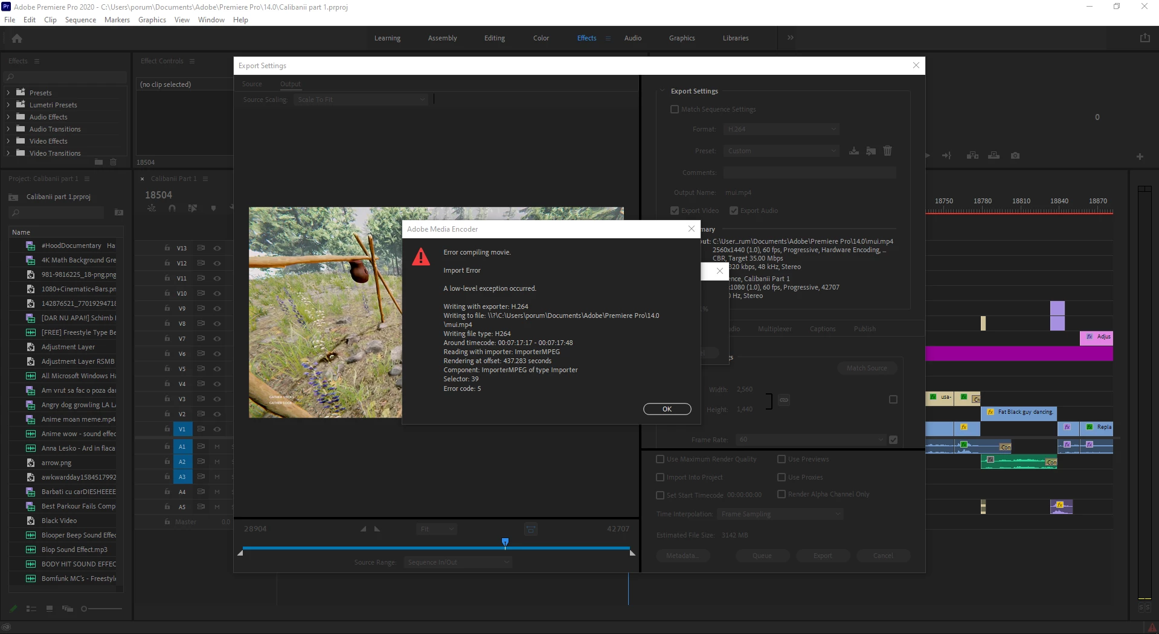1159x634 pixels.
Task: Expand the Lumetri Presets folder
Action: pos(8,105)
